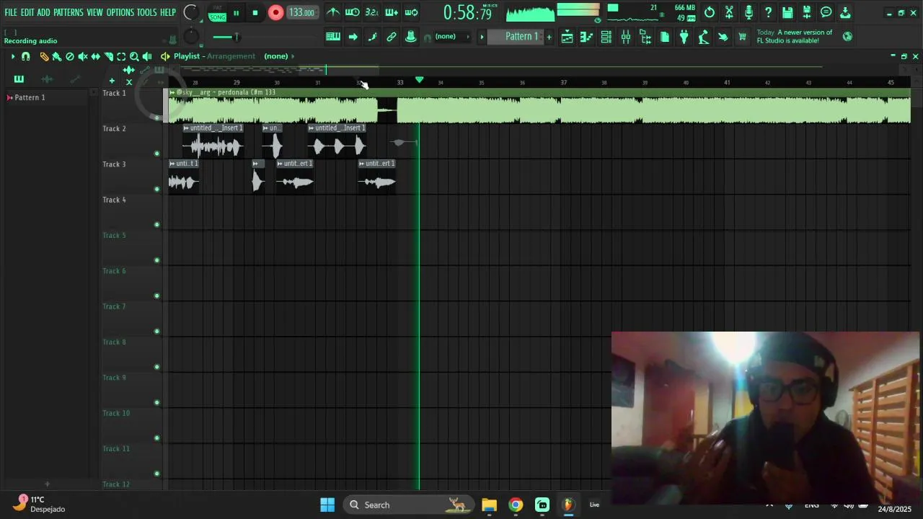
Task: Open the ADD menu
Action: pos(44,12)
